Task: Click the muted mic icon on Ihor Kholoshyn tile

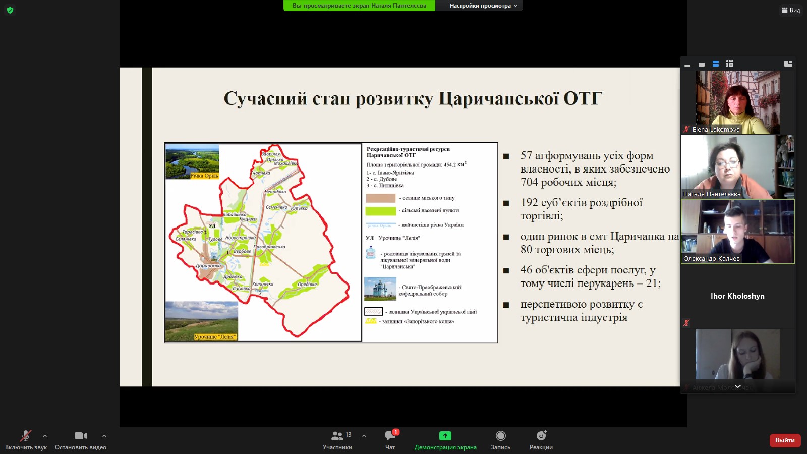Action: [x=686, y=323]
